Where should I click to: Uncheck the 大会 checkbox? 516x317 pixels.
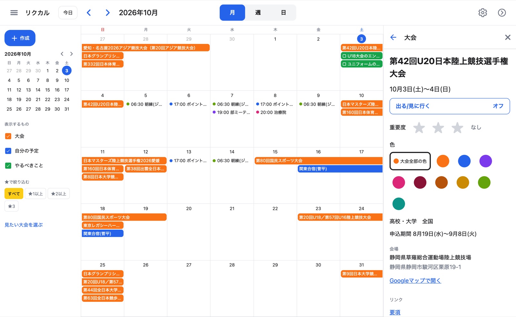(x=8, y=136)
